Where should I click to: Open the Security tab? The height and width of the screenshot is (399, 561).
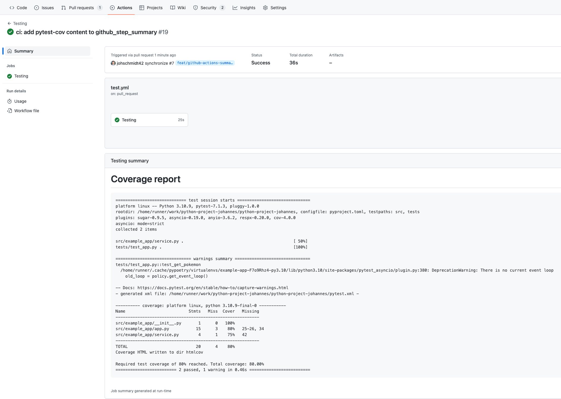[x=209, y=8]
